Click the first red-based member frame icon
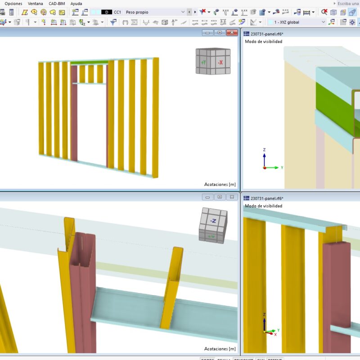Screen dimensions: 360x360 coord(54,22)
